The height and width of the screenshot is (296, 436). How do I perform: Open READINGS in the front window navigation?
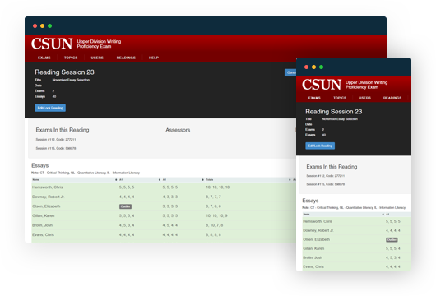(392, 98)
